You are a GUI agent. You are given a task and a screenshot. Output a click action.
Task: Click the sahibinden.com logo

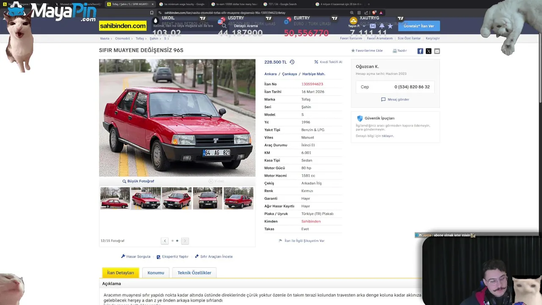(x=123, y=26)
